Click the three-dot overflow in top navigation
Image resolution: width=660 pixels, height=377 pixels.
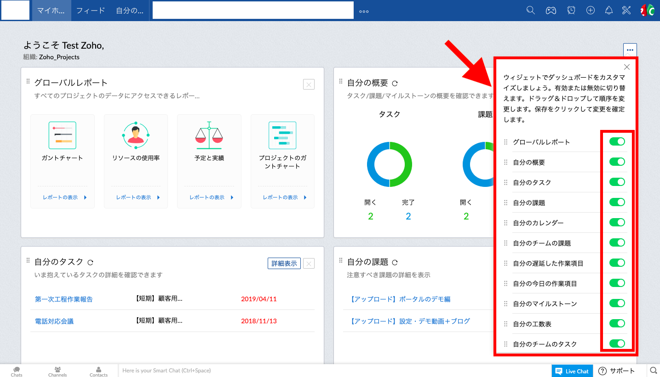point(364,11)
